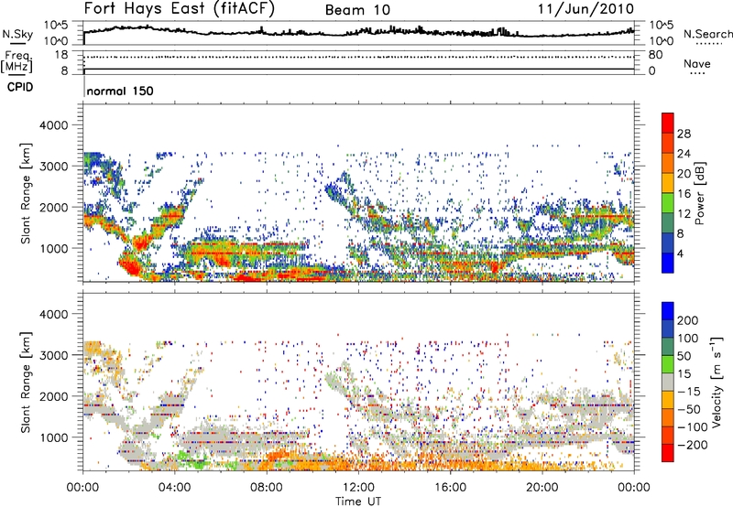Click the 'N.Search' legend label
Screen dimensions: 733x507
point(708,34)
